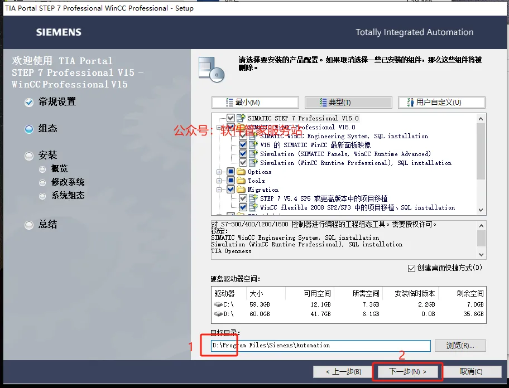Toggle the WinCC flexible 2008 SP2/SP3 checkbox
509x388 pixels.
(x=243, y=207)
